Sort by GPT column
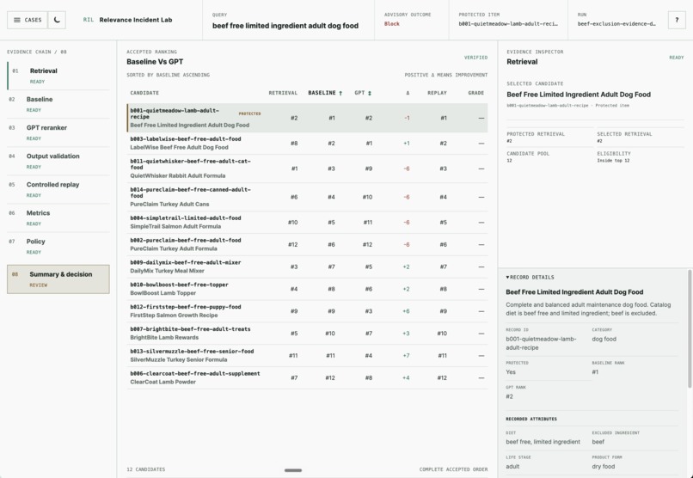The height and width of the screenshot is (478, 693). 363,93
